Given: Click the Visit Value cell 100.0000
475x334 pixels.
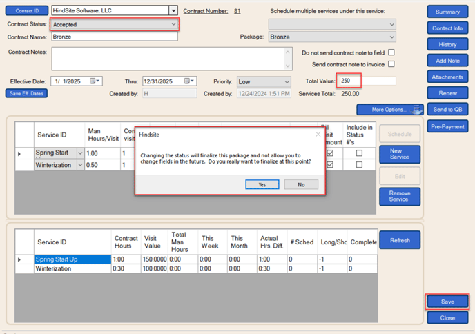Looking at the screenshot, I should coord(155,268).
